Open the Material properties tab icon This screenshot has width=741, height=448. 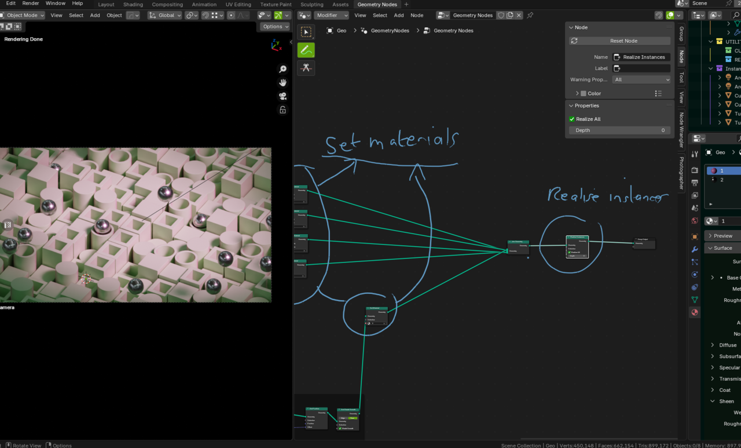coord(695,312)
